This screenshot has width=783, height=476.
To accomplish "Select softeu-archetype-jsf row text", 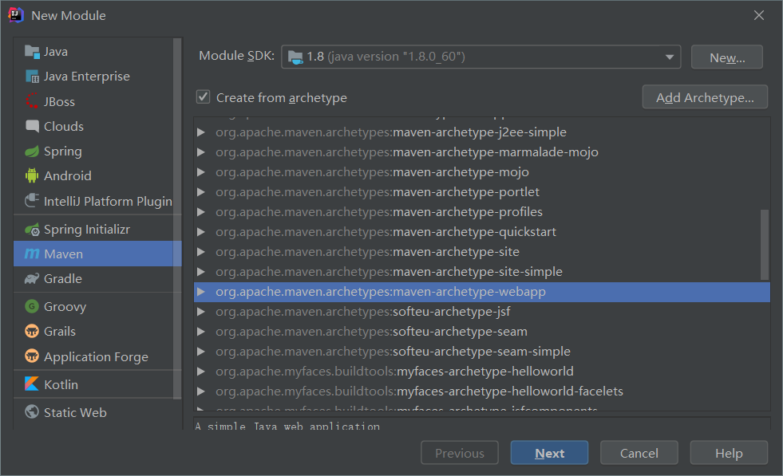I will (x=363, y=312).
